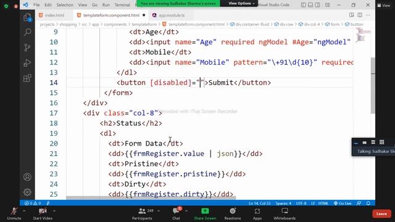
Task: Open the Terminal menu
Action: [122, 5]
